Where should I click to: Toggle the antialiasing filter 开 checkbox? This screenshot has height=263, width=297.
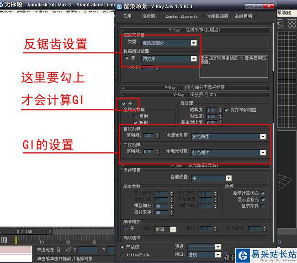click(x=127, y=58)
